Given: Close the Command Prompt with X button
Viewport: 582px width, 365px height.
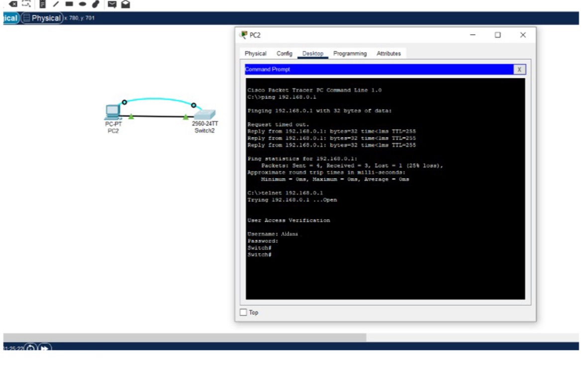Looking at the screenshot, I should (519, 70).
